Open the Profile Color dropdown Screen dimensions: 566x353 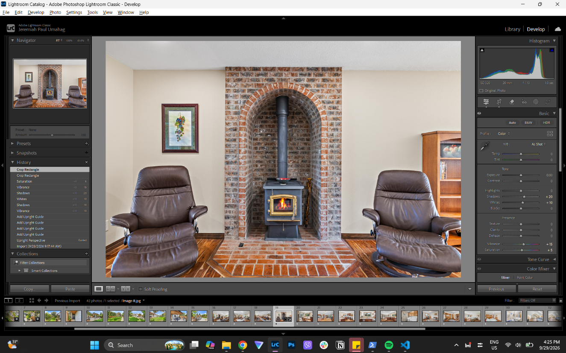tap(504, 134)
